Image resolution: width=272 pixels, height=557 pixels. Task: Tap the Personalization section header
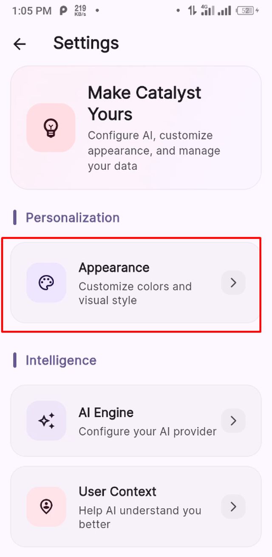click(72, 218)
